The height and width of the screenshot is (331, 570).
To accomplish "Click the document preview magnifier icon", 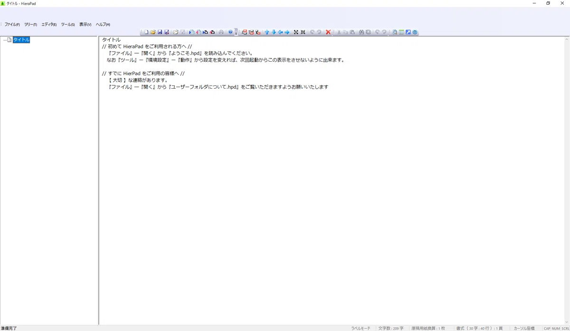I will 395,32.
